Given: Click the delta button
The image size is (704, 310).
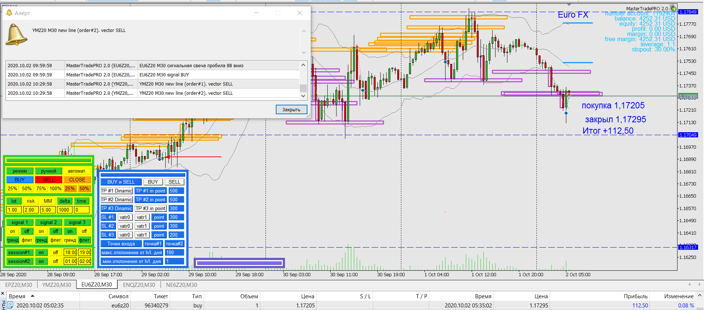Looking at the screenshot, I should pyautogui.click(x=65, y=201).
